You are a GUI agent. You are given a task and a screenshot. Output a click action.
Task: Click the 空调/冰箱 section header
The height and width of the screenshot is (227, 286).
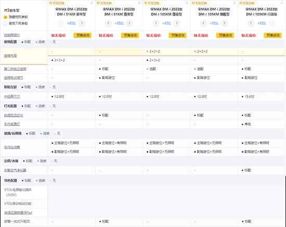(x=11, y=161)
